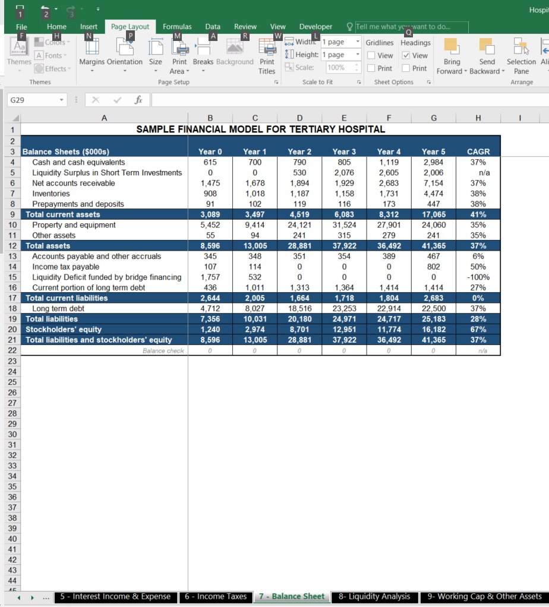The width and height of the screenshot is (549, 607).
Task: Click the Select All corner triangle
Action: click(15, 118)
